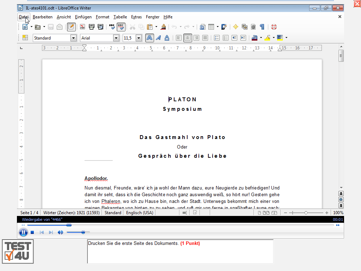361x271 pixels.
Task: Toggle Numbering list
Action: point(217,38)
